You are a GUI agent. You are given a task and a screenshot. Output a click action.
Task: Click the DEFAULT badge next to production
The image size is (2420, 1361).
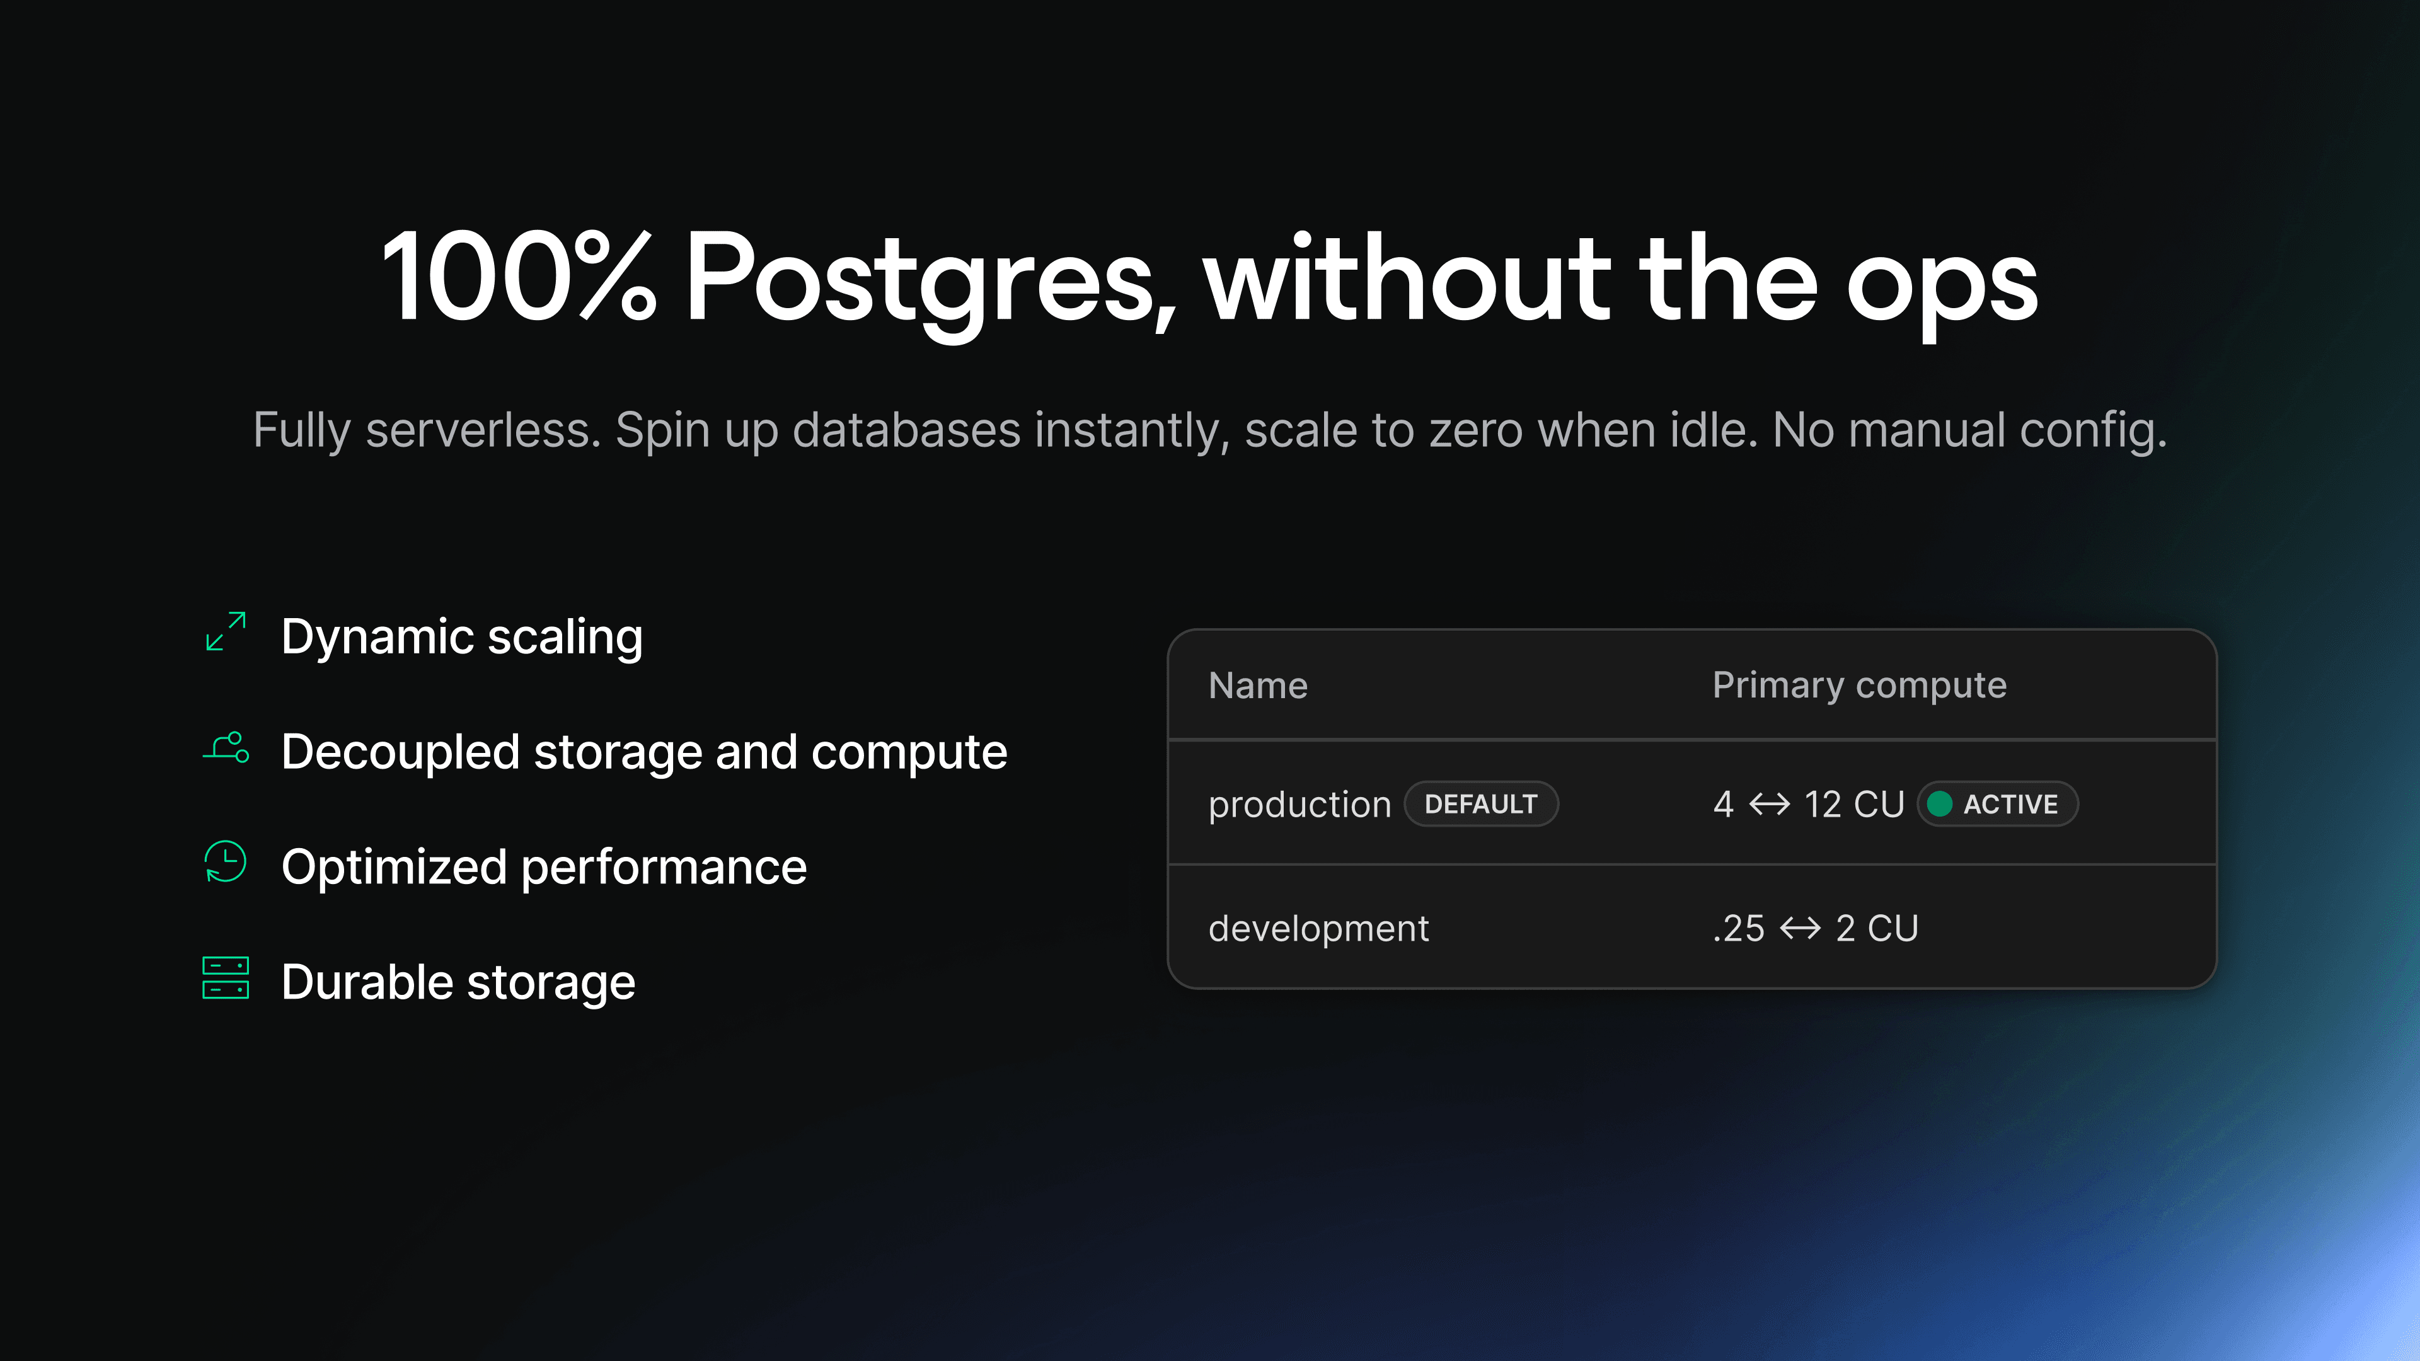1480,804
